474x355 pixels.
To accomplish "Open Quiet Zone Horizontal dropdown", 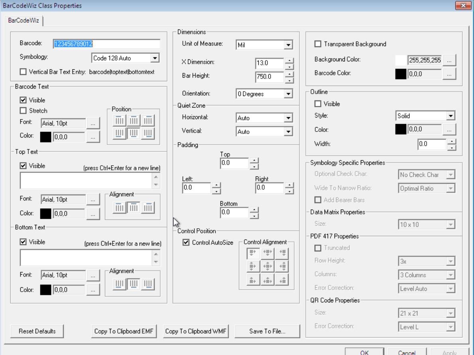I will click(x=288, y=118).
